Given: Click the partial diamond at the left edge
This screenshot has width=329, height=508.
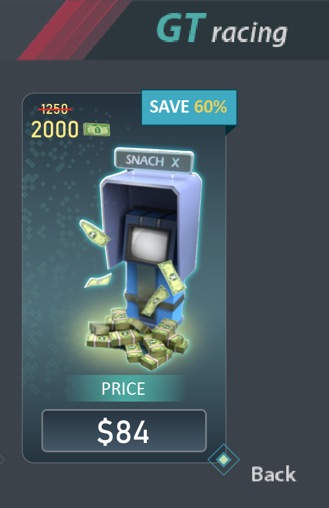Looking at the screenshot, I should (x=2, y=459).
